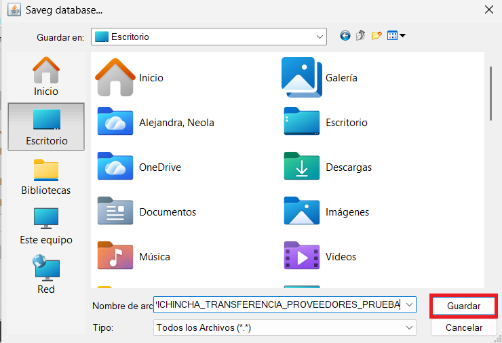Open the view menu icon

(396, 35)
